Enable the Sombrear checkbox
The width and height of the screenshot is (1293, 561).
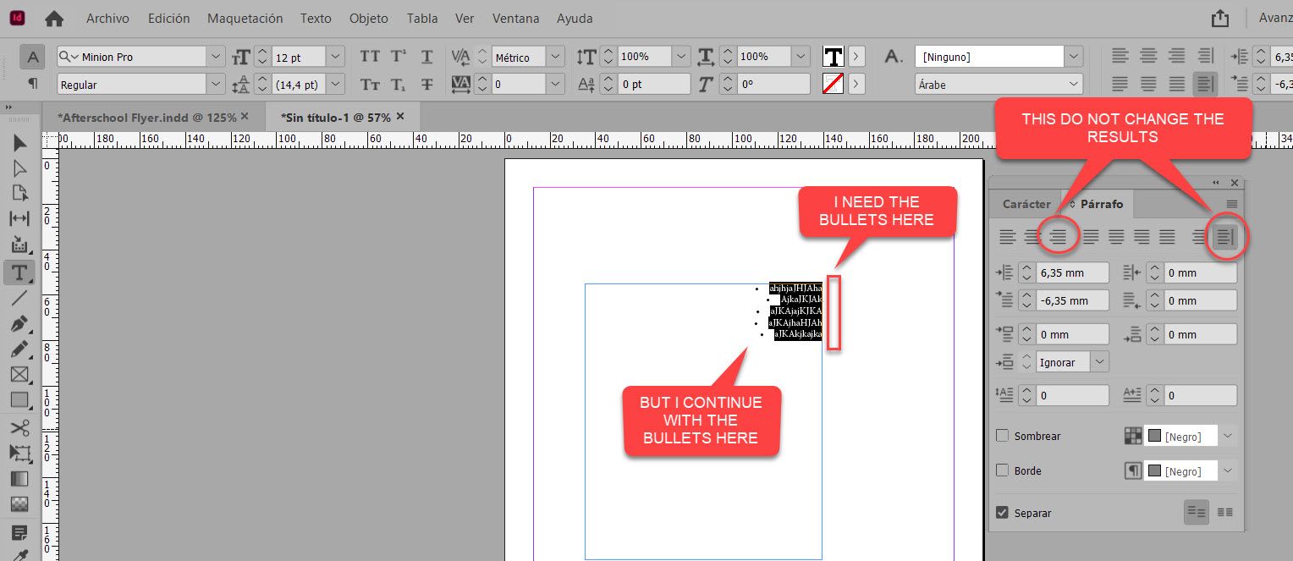pyautogui.click(x=1002, y=436)
